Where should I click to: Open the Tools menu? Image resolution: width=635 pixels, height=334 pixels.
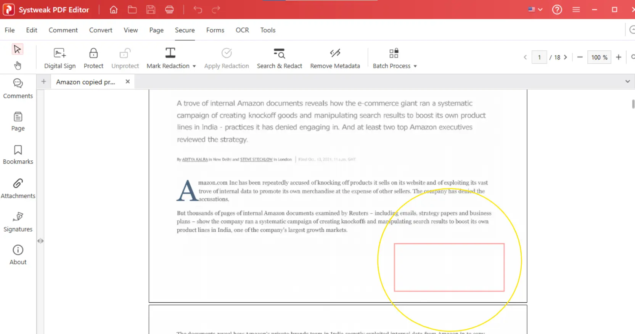pos(268,30)
